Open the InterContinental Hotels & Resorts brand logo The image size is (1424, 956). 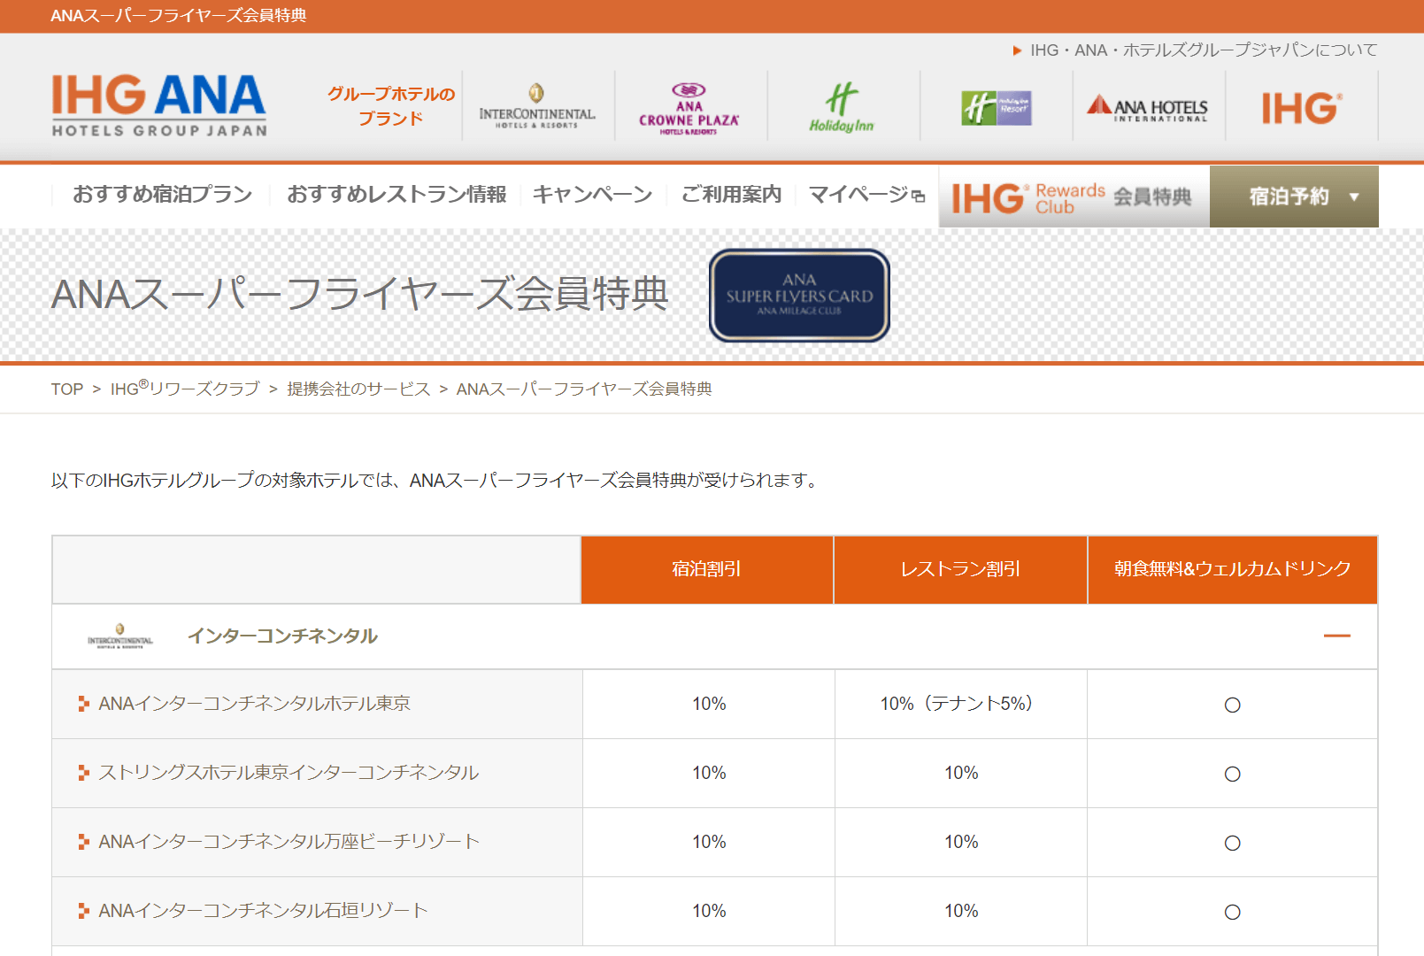coord(537,106)
